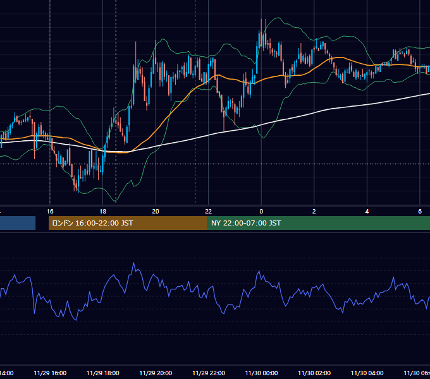
Task: Click the 11/30 02:00 date label
Action: tap(314, 373)
